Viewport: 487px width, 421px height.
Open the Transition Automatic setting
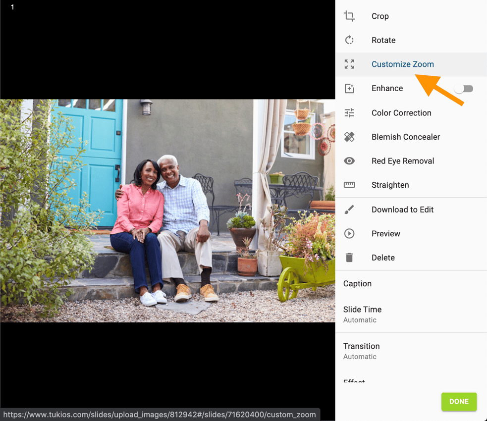361,351
